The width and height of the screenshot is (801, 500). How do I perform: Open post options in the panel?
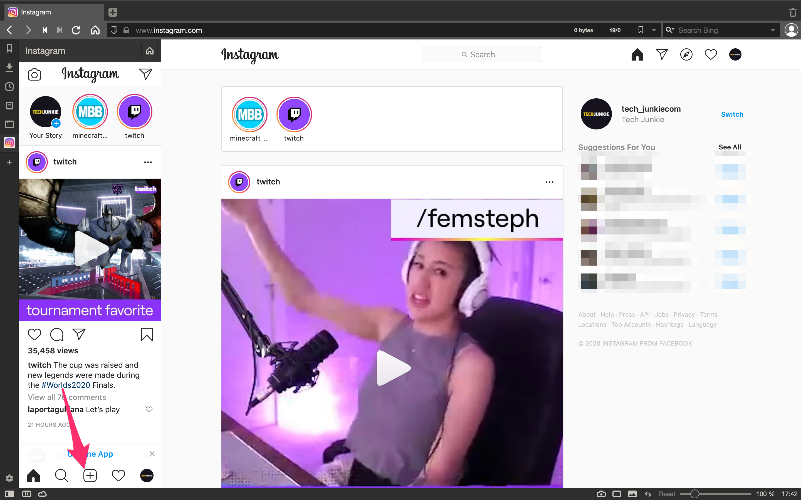pyautogui.click(x=148, y=162)
